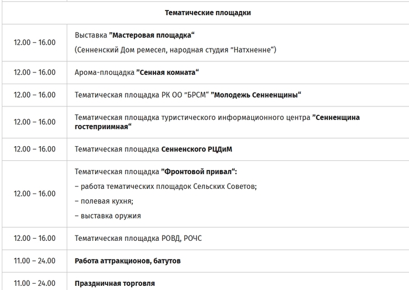Image resolution: width=409 pixels, height=290 pixels.
Task: Click 'Молодежь Сенненщины' bold text
Action: (x=256, y=95)
